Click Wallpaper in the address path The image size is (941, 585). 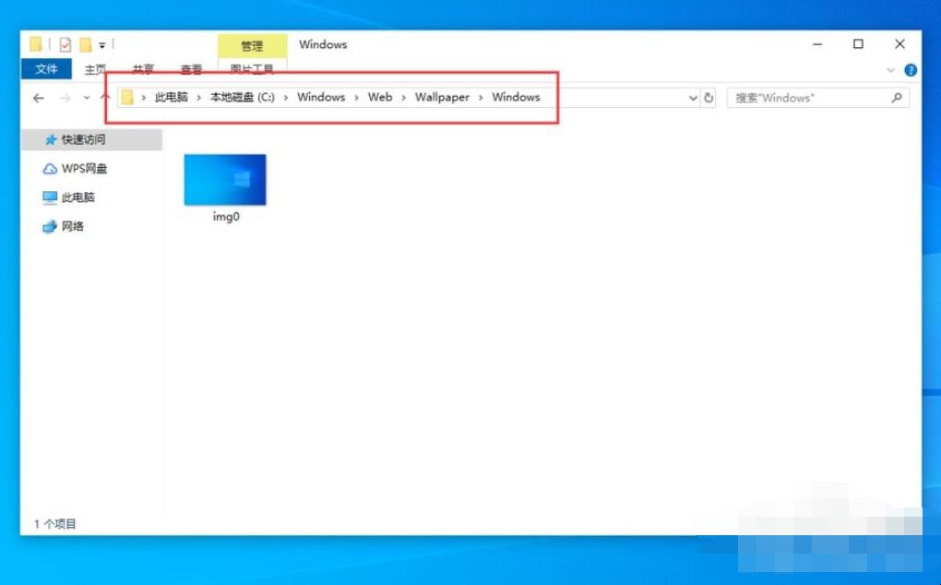coord(442,97)
